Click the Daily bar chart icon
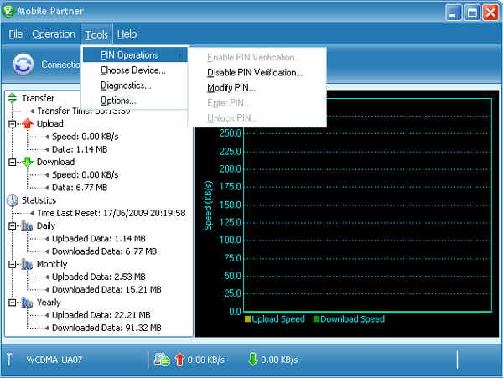 coord(28,225)
